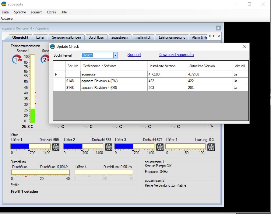Close the Update Check dialog
The image size is (271, 214).
(x=245, y=47)
